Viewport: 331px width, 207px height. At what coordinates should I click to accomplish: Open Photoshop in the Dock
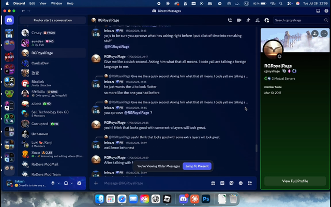206,199
